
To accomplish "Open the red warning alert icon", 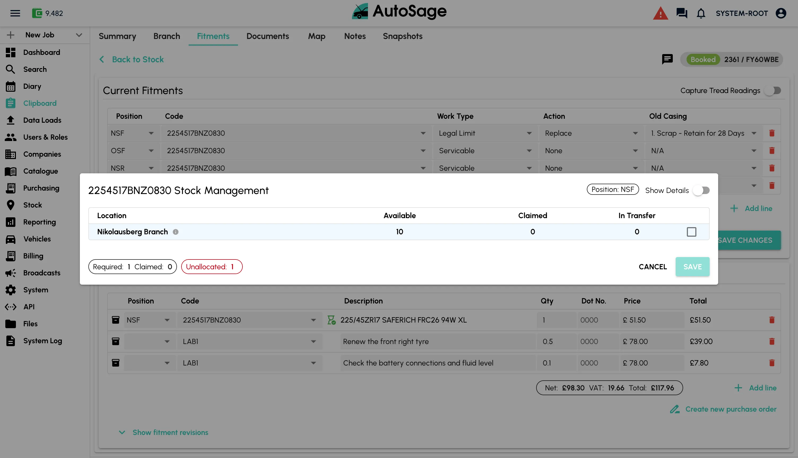I will pyautogui.click(x=660, y=14).
